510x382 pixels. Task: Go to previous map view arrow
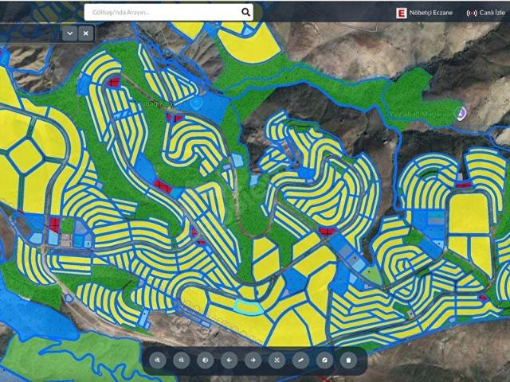coord(229,360)
